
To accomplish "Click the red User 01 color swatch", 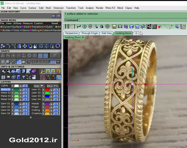I will click(x=47, y=90).
